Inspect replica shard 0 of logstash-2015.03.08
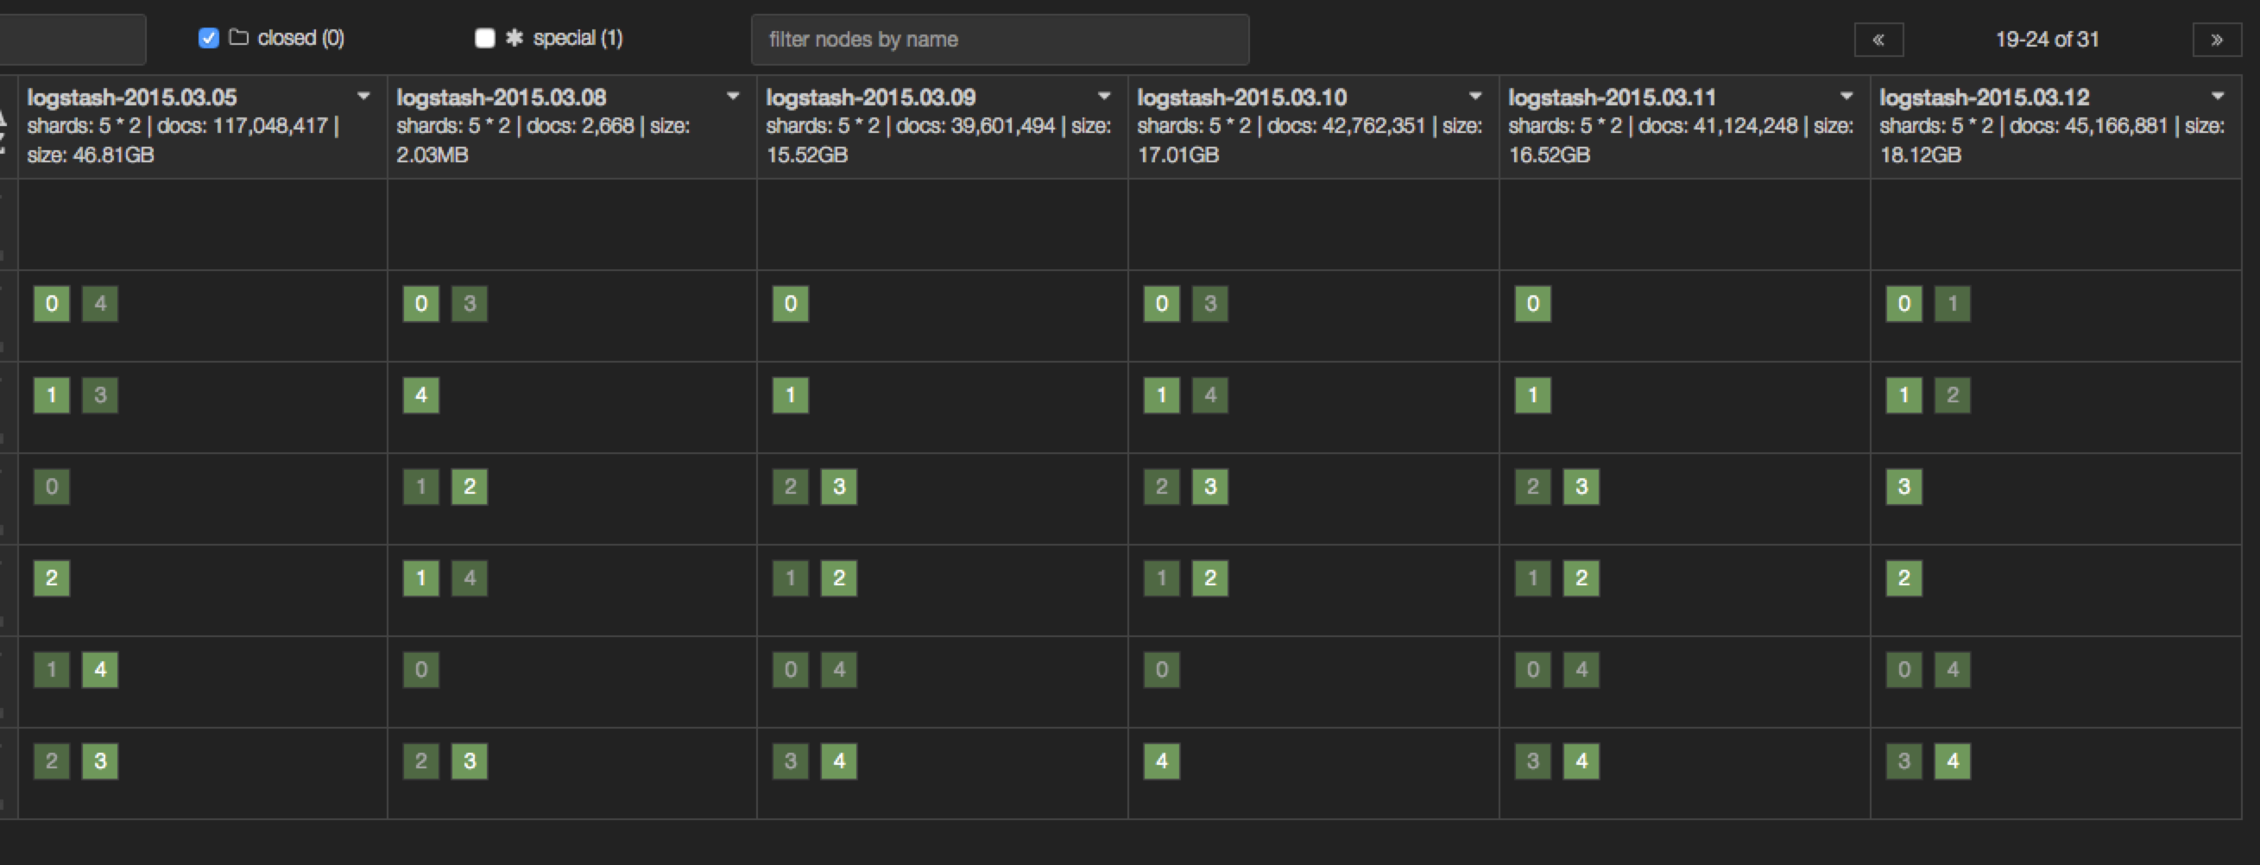The width and height of the screenshot is (2260, 865). (x=421, y=669)
